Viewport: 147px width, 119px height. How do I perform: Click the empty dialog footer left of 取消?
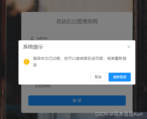(x=54, y=77)
